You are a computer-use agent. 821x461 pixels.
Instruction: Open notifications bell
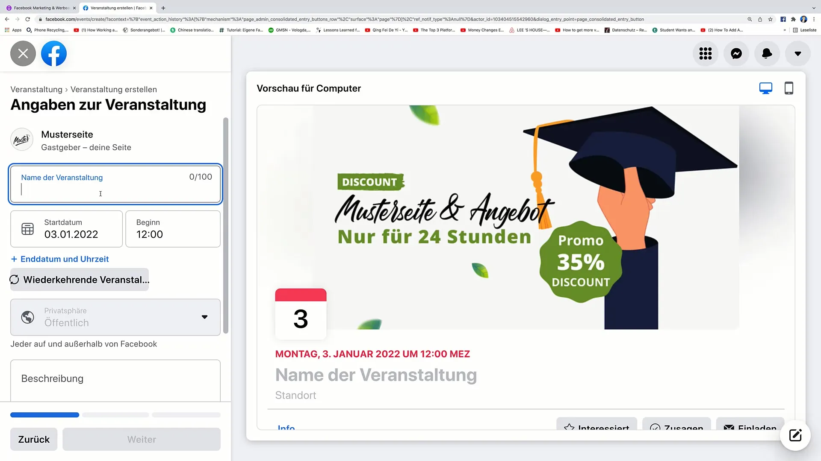pos(767,53)
